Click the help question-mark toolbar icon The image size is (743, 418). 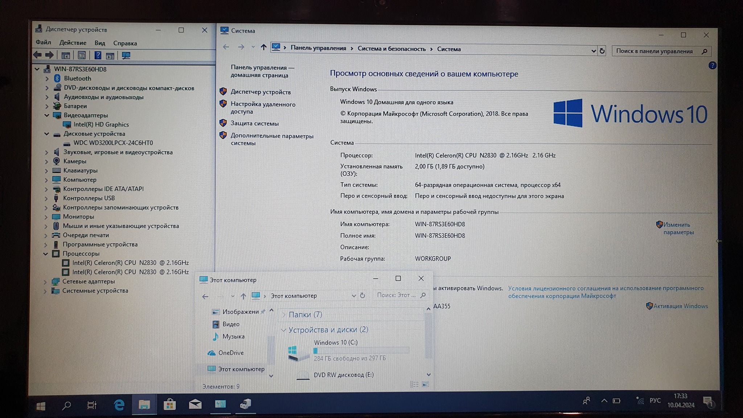tap(98, 56)
